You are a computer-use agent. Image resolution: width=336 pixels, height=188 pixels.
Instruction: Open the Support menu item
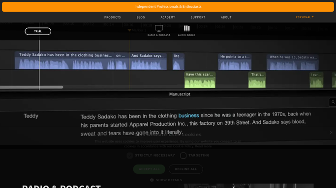(198, 17)
